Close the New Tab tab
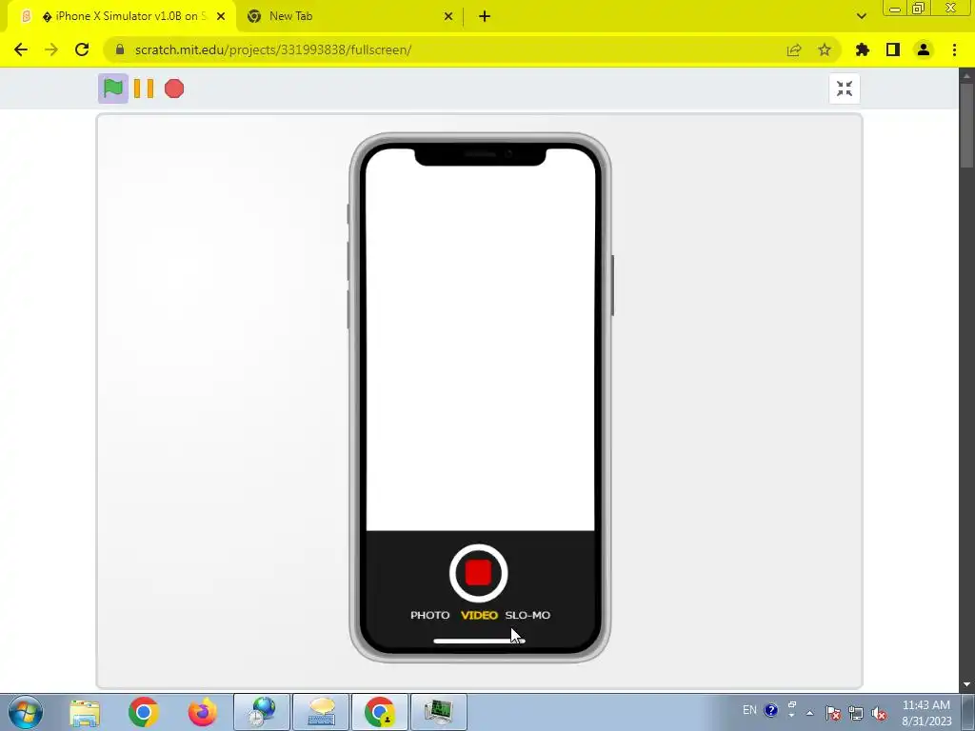975x731 pixels. tap(448, 16)
